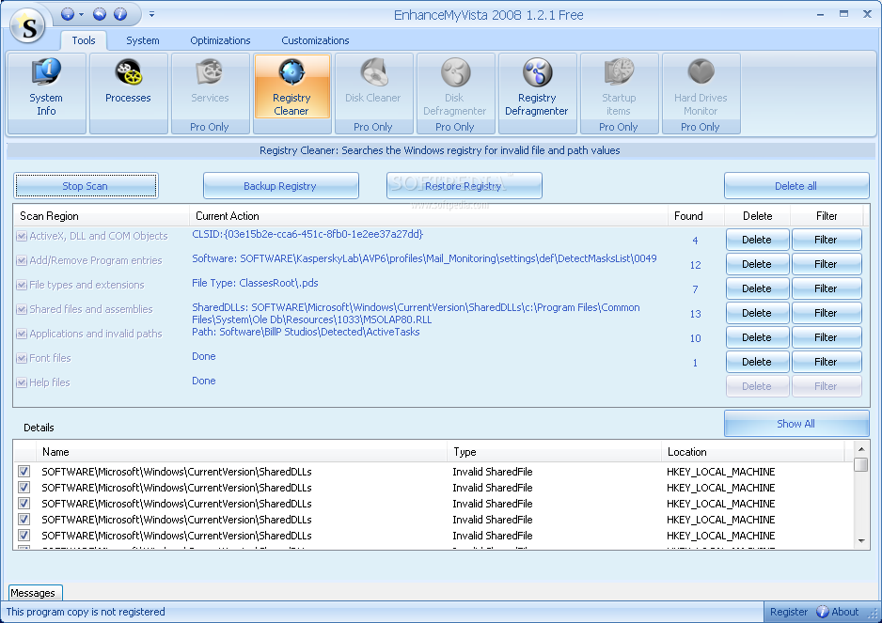Click found count 12 for Add/Remove entries
The image size is (882, 623).
[695, 265]
